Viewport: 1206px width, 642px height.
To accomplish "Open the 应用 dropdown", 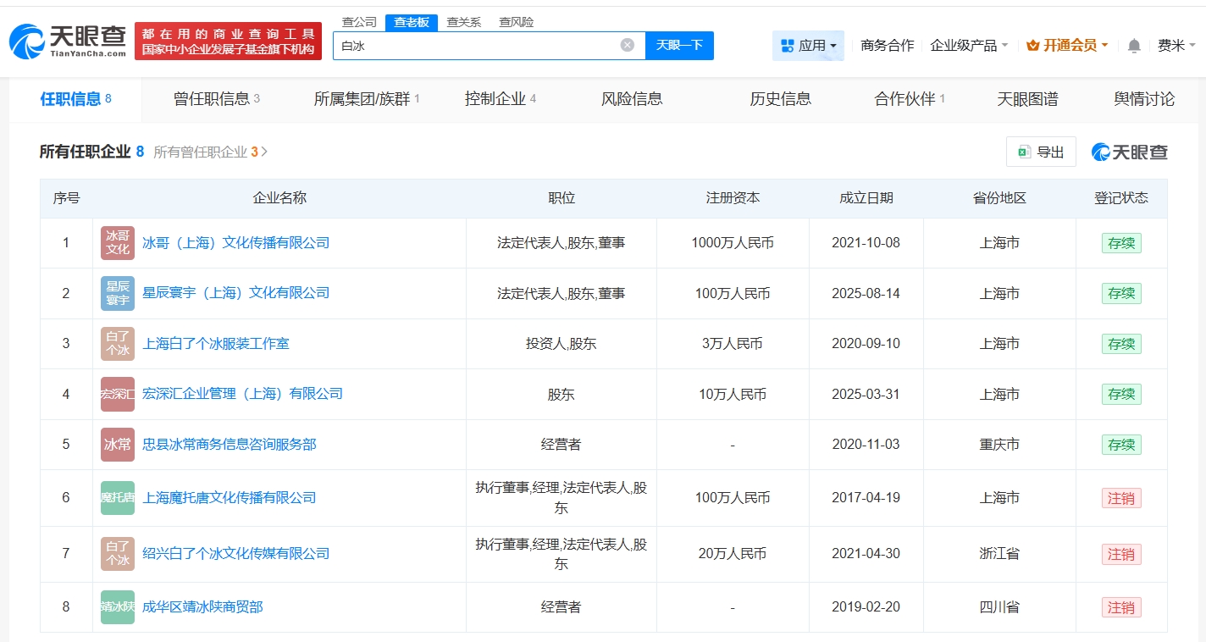I will 808,46.
